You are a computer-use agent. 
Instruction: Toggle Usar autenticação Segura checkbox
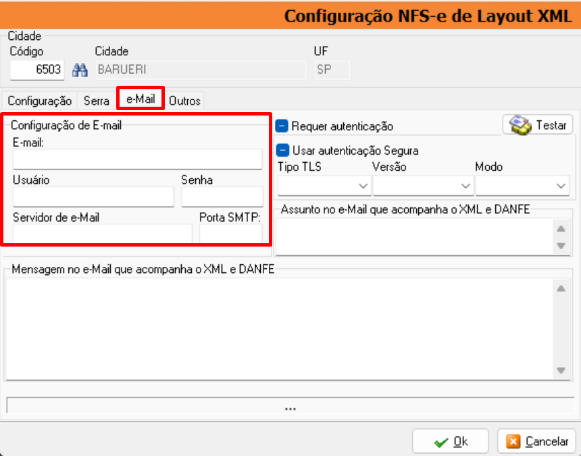coord(282,151)
